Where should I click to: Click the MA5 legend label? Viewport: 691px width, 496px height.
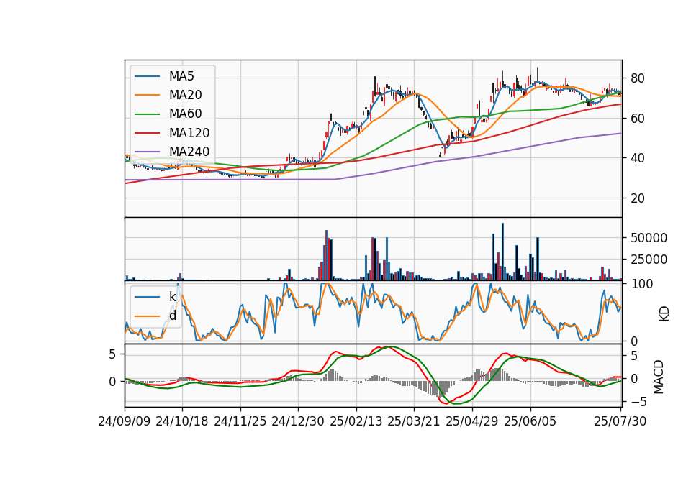pyautogui.click(x=181, y=76)
